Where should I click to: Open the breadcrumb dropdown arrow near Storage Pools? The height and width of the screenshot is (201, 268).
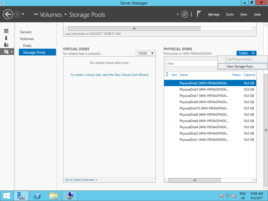(177, 14)
